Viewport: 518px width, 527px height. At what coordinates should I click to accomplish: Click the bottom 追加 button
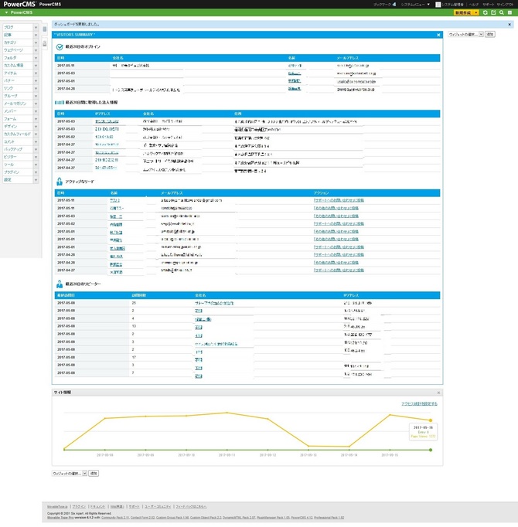tap(94, 474)
